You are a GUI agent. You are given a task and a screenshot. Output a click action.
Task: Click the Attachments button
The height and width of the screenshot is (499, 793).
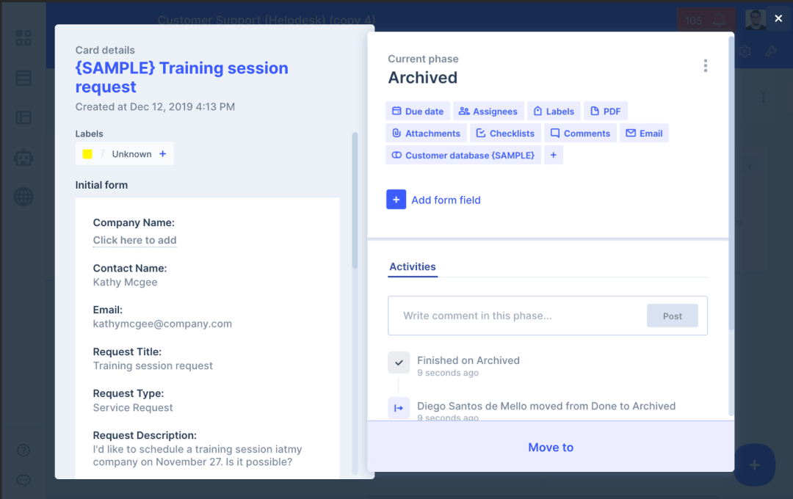[x=426, y=134]
